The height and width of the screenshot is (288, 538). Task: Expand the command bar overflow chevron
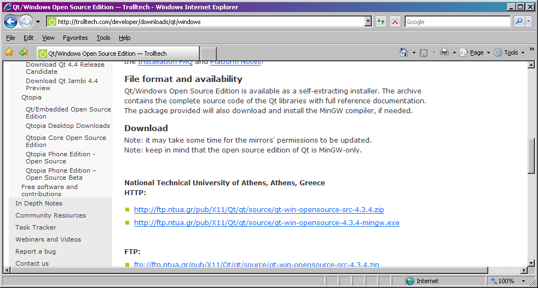pyautogui.click(x=532, y=49)
